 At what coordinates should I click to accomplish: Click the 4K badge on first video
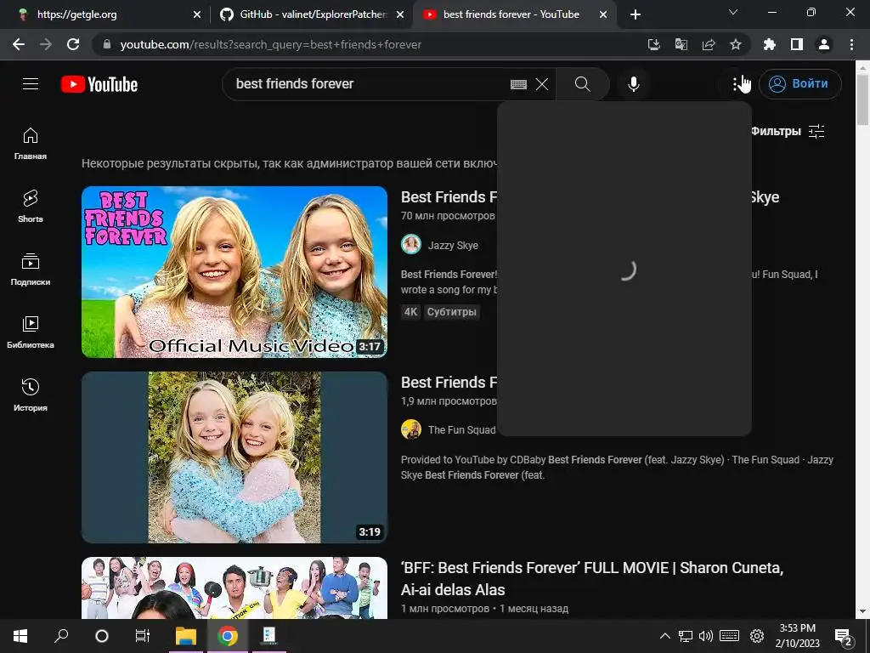coord(410,312)
